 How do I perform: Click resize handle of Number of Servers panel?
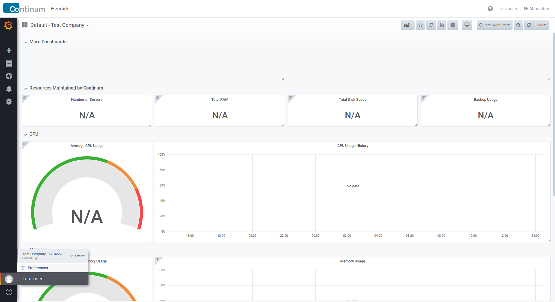(150, 125)
